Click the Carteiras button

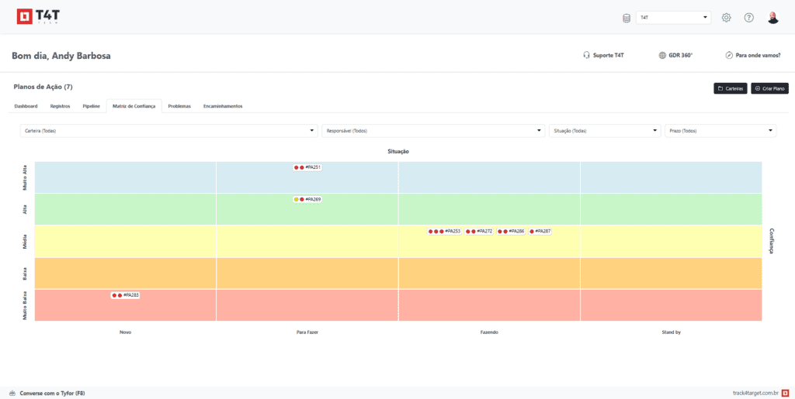(x=730, y=88)
